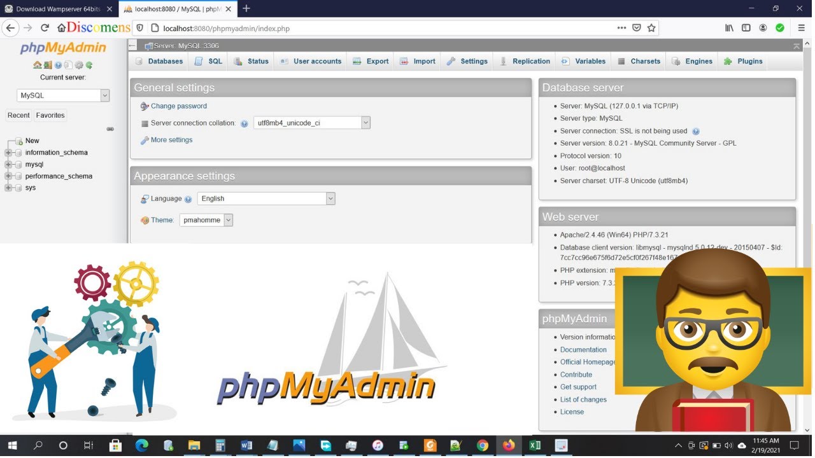Click the log out door icon in sidebar
815x458 pixels.
[x=48, y=65]
